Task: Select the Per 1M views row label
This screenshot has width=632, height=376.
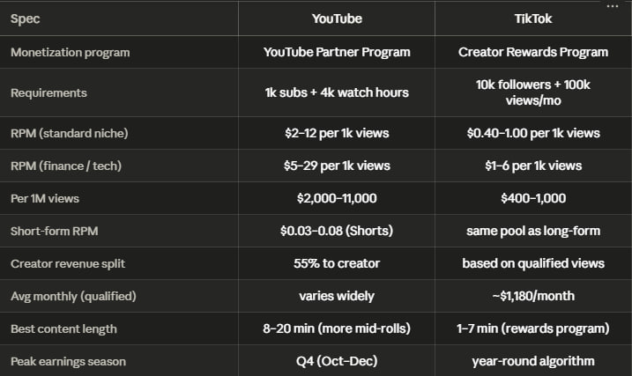Action: (45, 198)
